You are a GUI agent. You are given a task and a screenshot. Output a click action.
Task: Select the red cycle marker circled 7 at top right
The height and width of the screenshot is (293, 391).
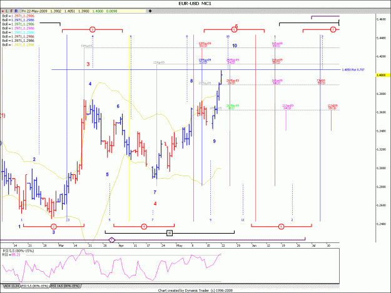click(x=333, y=29)
